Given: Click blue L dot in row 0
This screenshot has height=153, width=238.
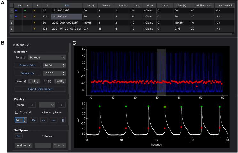Looking at the screenshot, I should (16, 10).
